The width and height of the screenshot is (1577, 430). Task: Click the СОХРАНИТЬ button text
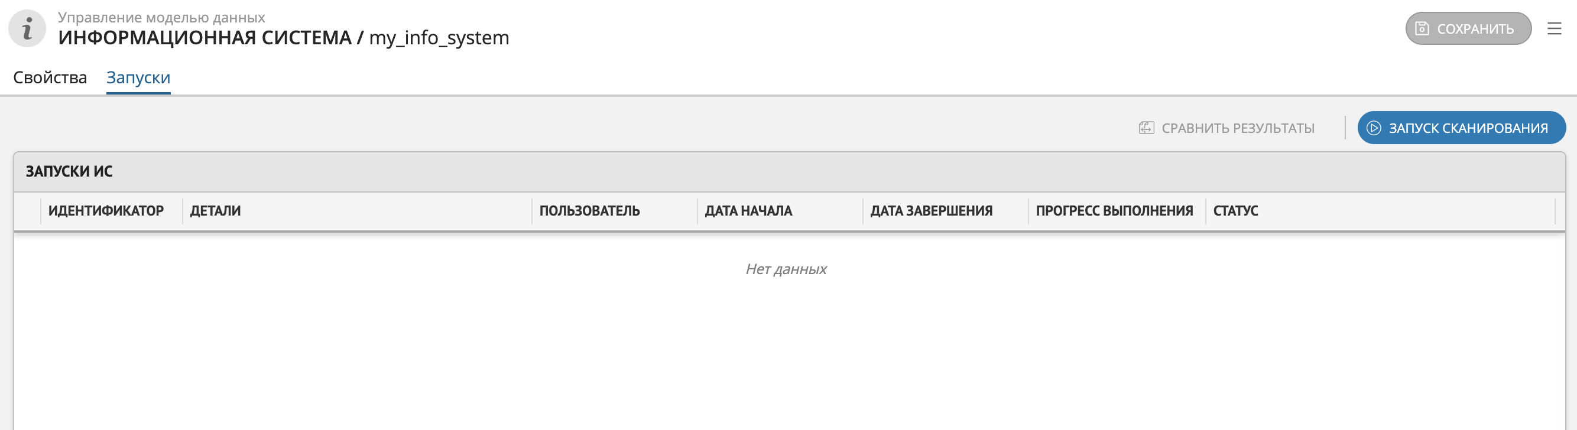[1475, 29]
